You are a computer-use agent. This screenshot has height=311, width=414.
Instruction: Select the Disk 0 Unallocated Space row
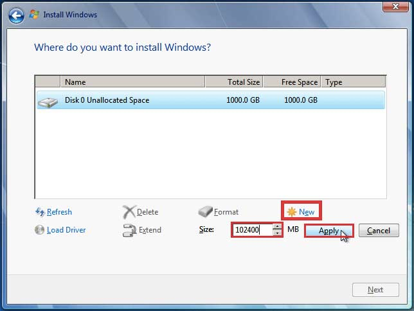click(211, 100)
